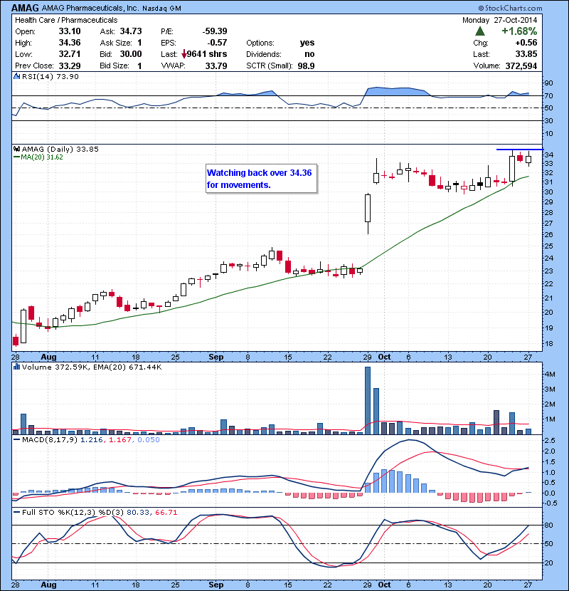Click the blue resistance line above 34
Screen dimensions: 569x591
click(520, 150)
